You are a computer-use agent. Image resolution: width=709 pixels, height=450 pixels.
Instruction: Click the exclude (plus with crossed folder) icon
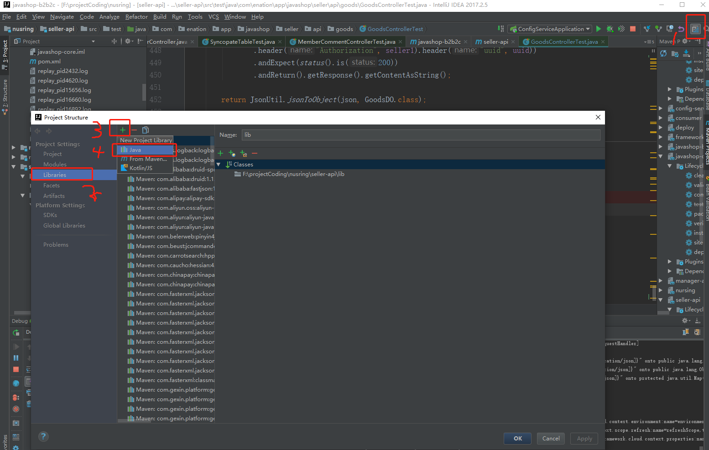[243, 153]
